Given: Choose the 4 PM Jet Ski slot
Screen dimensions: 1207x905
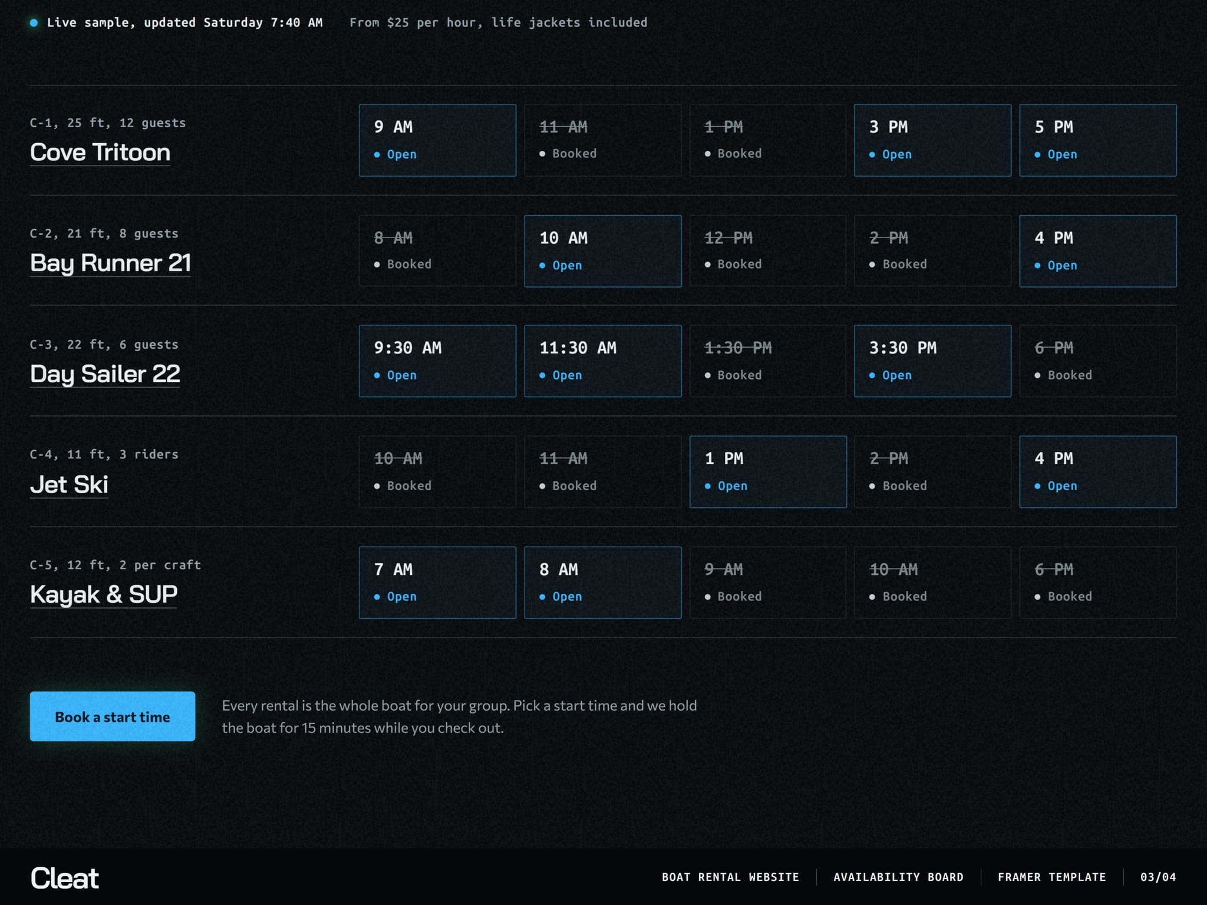Looking at the screenshot, I should tap(1098, 472).
